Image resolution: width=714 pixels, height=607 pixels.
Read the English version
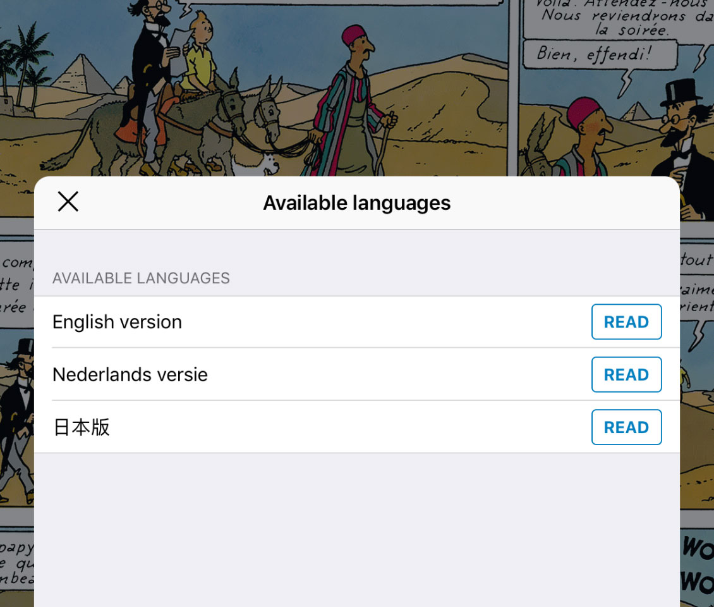point(626,322)
